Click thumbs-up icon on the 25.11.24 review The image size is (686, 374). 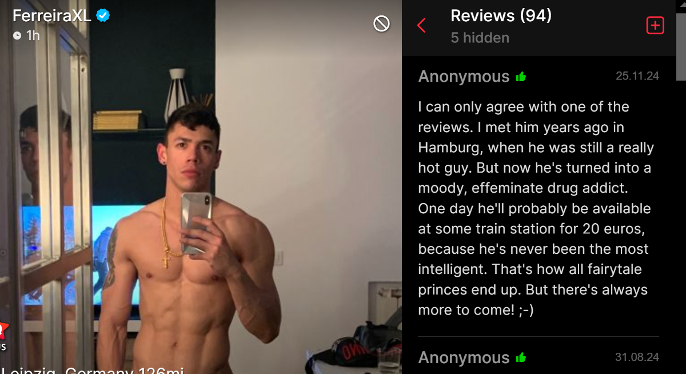point(521,77)
